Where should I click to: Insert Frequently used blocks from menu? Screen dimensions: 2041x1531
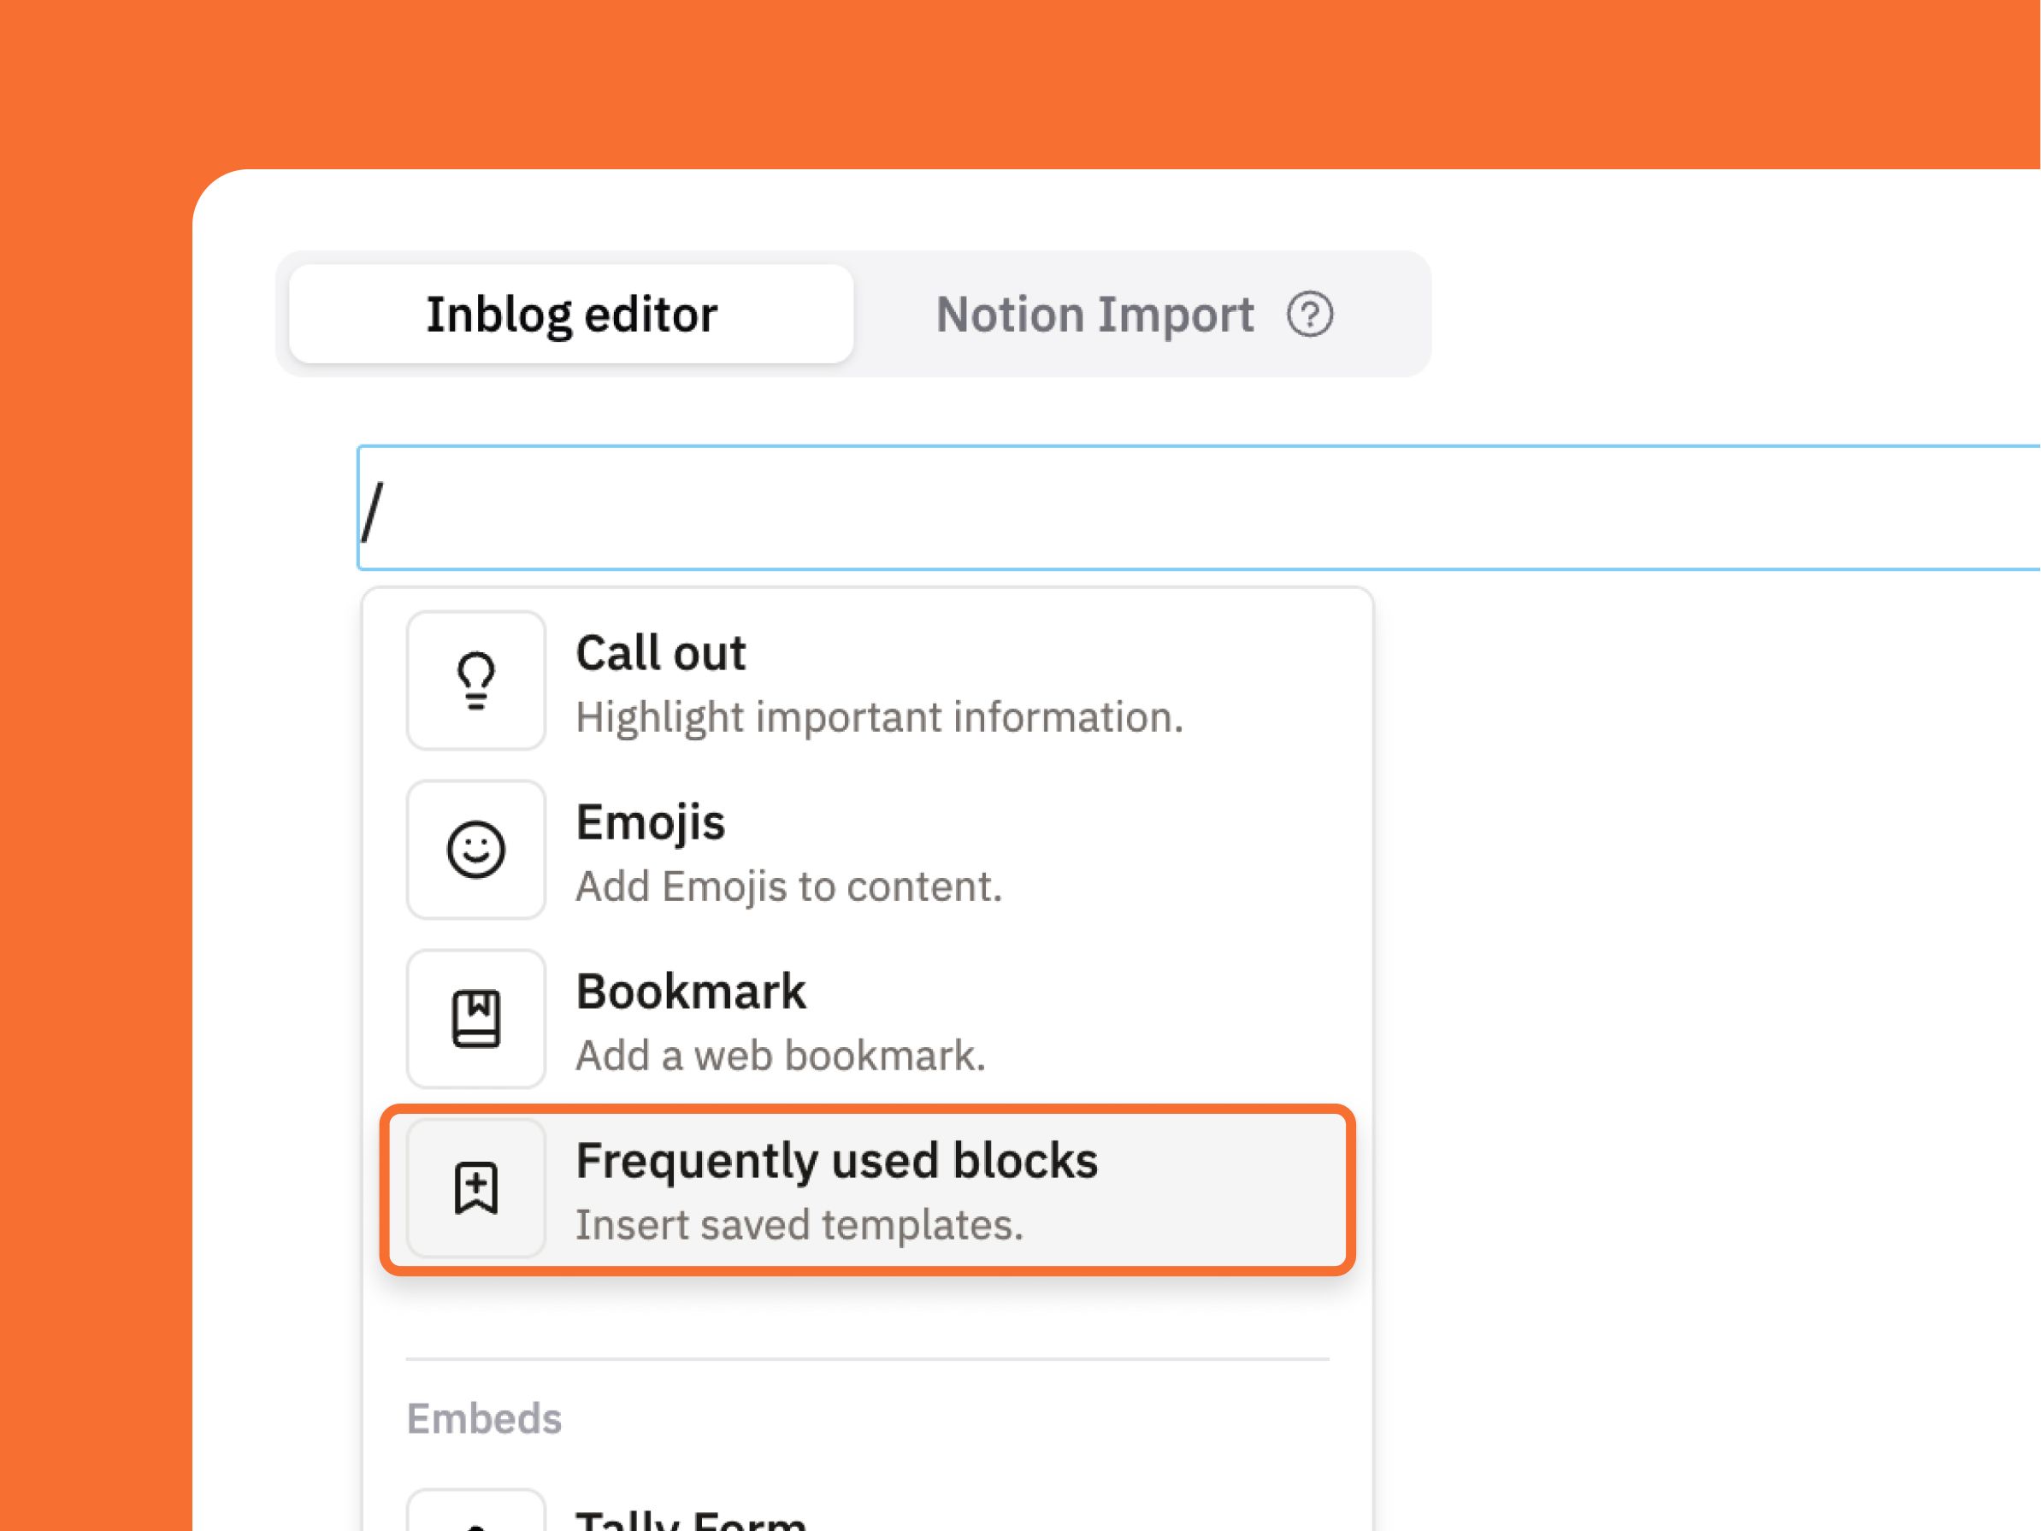pyautogui.click(x=836, y=1160)
